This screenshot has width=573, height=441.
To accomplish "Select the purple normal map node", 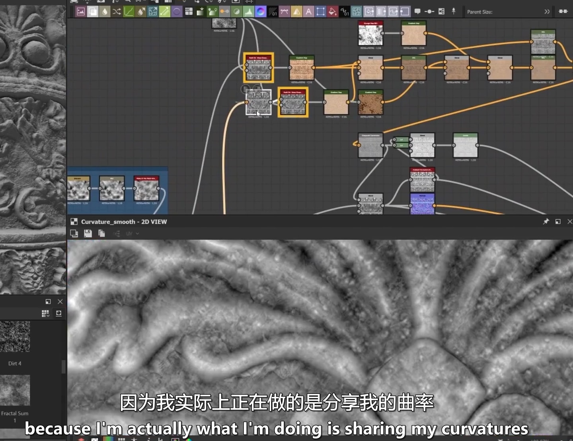I will click(422, 204).
